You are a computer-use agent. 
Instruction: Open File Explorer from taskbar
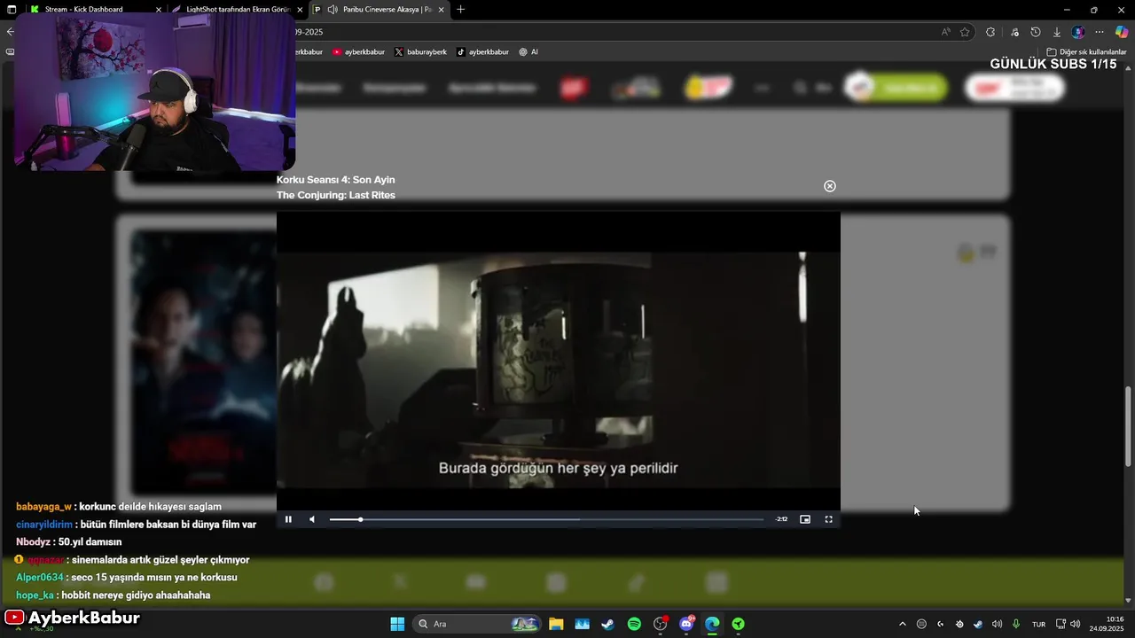(556, 624)
